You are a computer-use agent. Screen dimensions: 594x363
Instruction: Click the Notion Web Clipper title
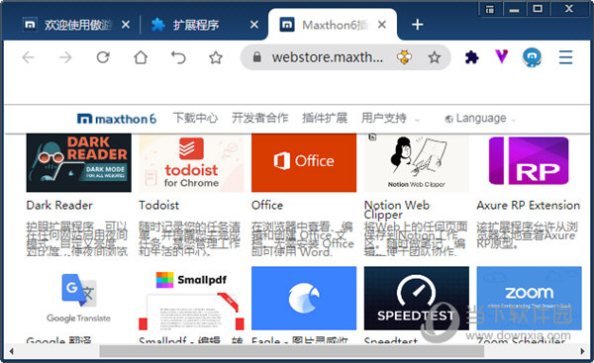point(397,210)
